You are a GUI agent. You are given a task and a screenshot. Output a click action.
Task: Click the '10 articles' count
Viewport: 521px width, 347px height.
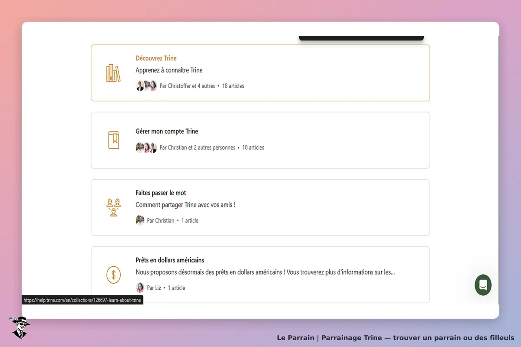(253, 147)
